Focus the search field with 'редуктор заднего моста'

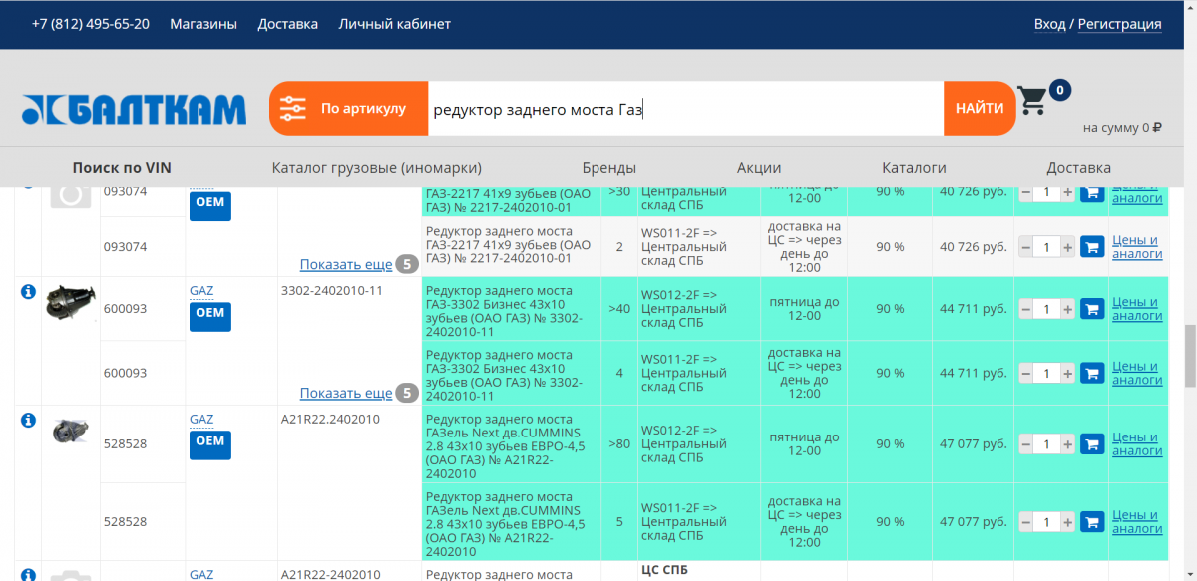685,108
